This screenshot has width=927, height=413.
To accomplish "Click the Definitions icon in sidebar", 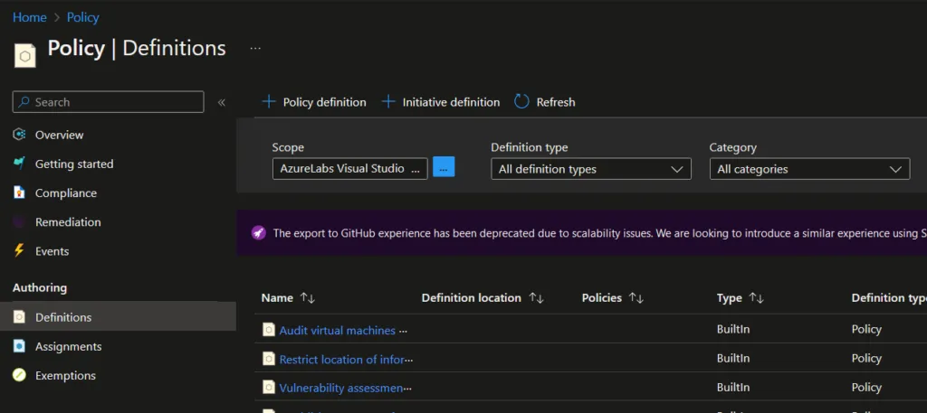I will (20, 317).
